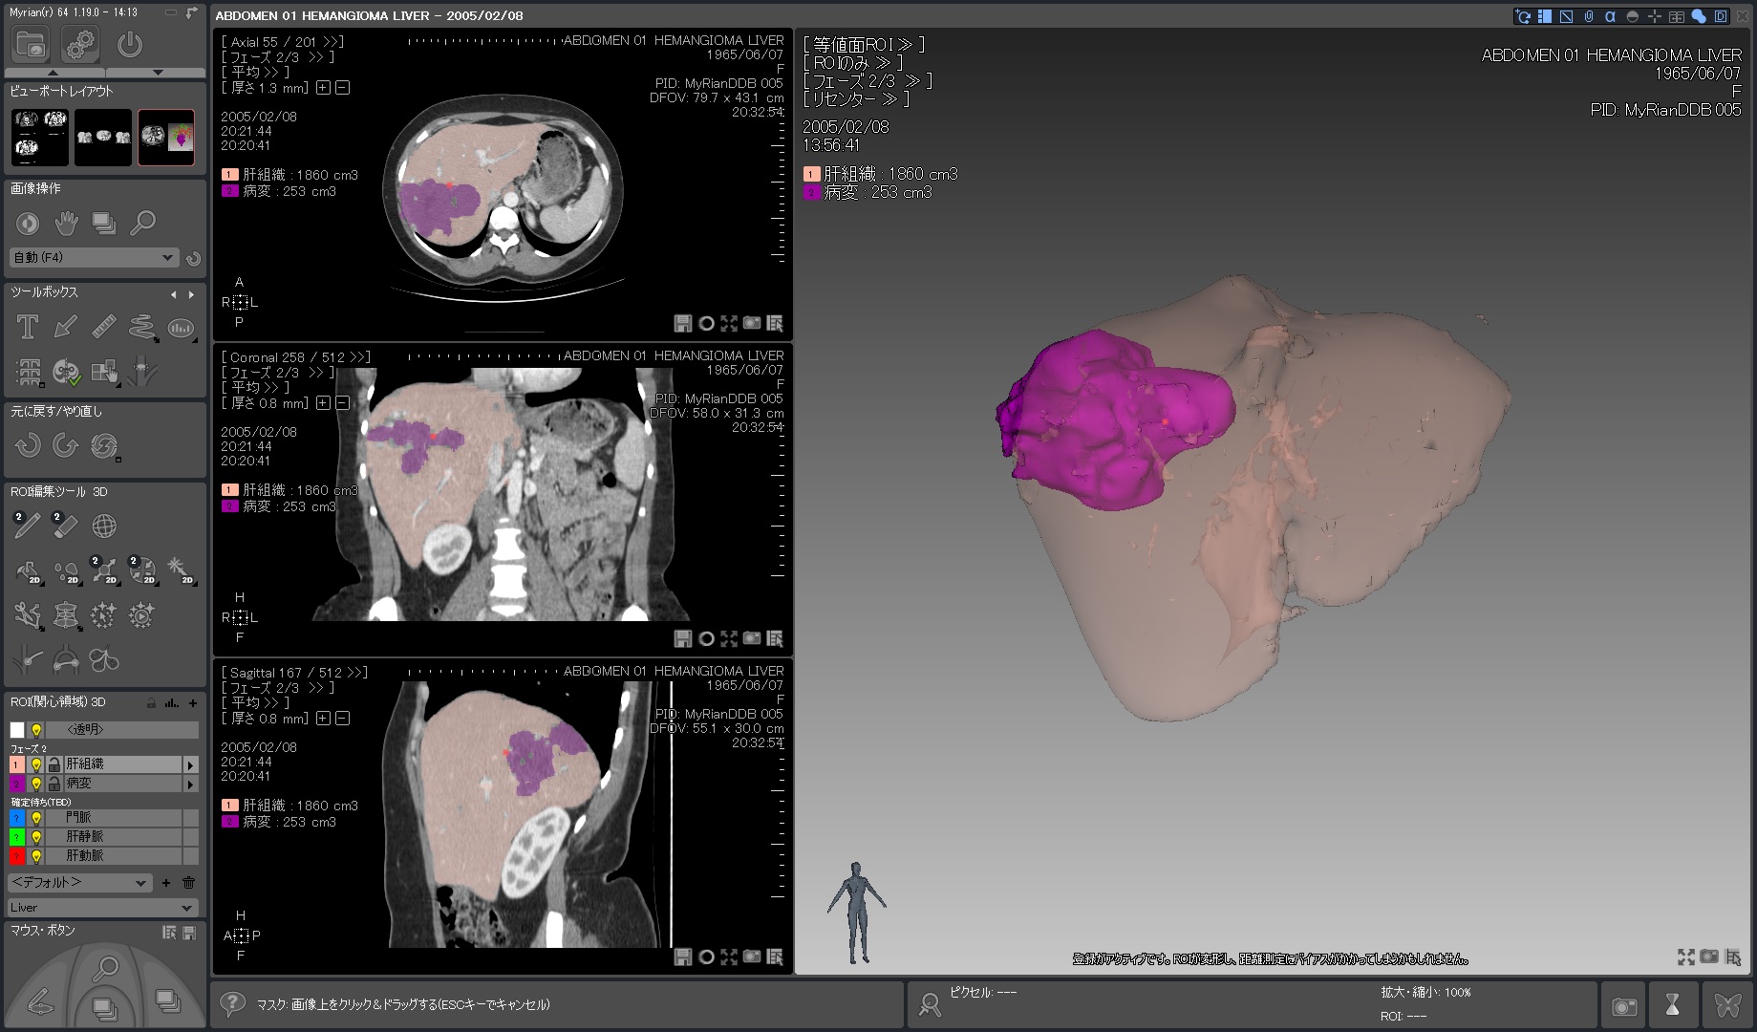Select the three-across viewport layout thumbnail
This screenshot has width=1757, height=1032.
[103, 137]
